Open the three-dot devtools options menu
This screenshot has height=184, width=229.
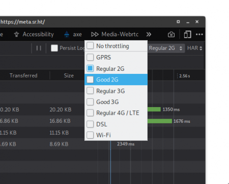click(x=199, y=34)
